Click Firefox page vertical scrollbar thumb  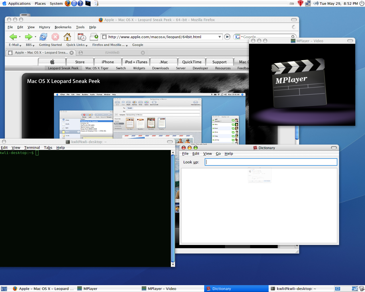click(x=297, y=133)
